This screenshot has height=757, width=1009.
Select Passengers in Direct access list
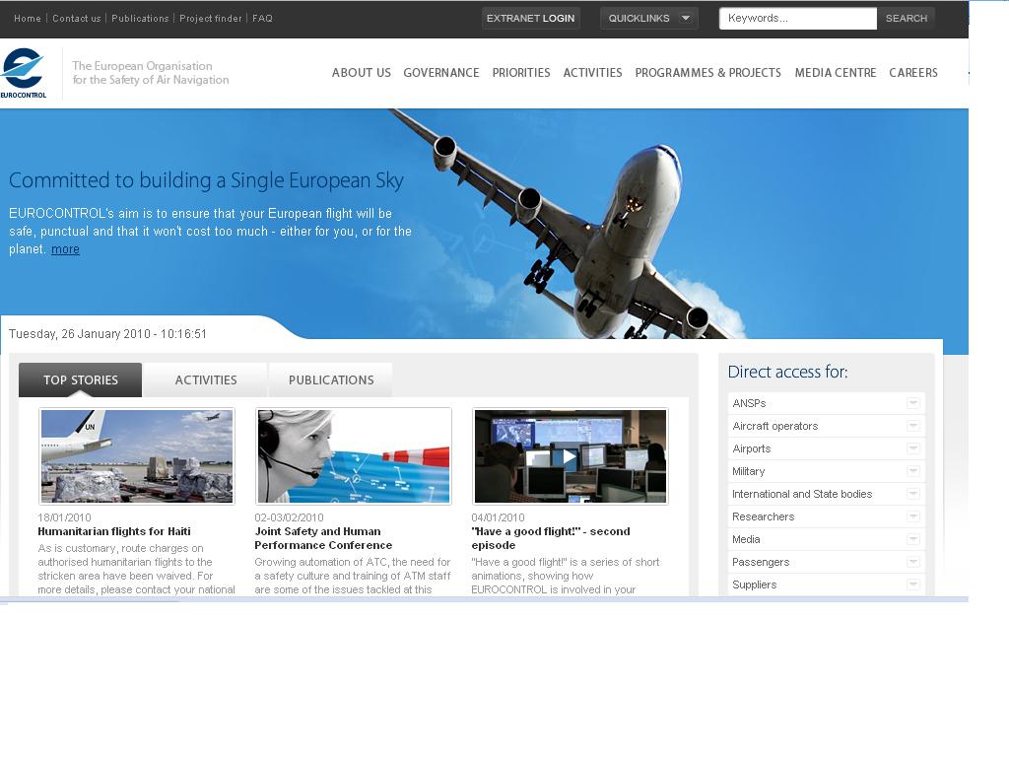point(761,562)
